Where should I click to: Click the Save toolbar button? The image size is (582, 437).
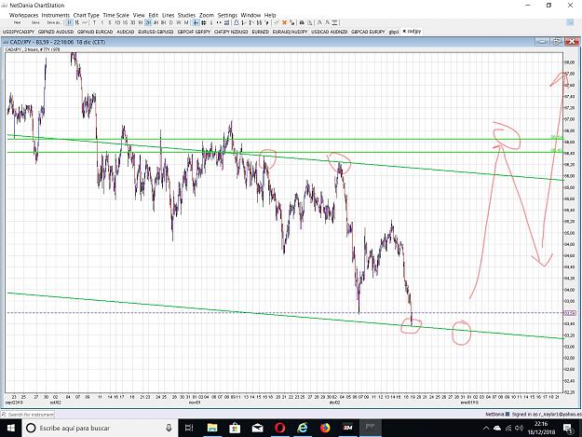35,22
